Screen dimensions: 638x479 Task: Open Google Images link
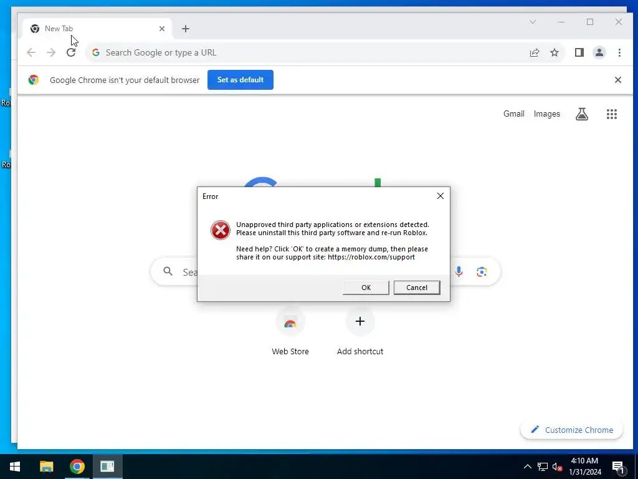tap(547, 114)
